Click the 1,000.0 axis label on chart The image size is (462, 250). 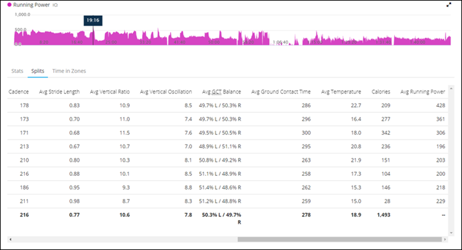pyautogui.click(x=22, y=15)
